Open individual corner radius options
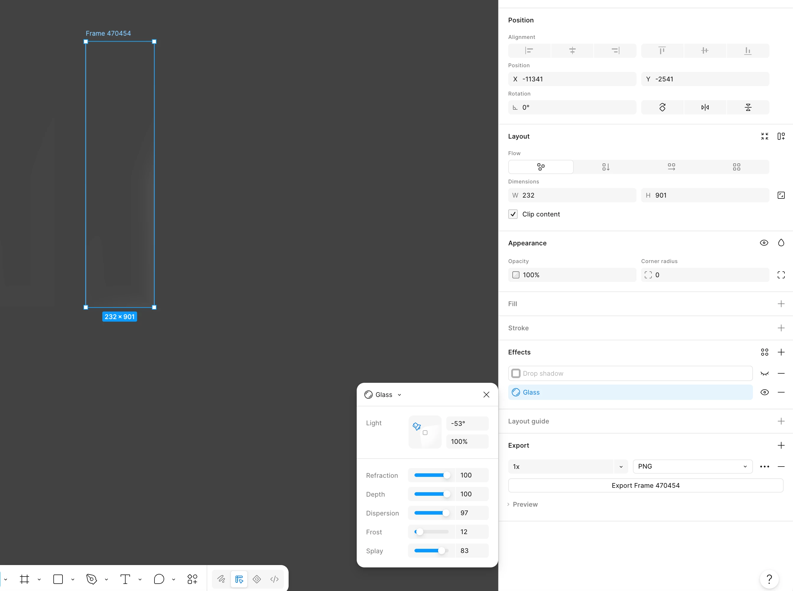The image size is (793, 591). [x=781, y=275]
